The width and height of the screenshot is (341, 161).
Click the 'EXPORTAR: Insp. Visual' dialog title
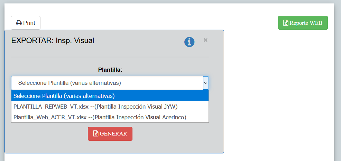(x=53, y=41)
